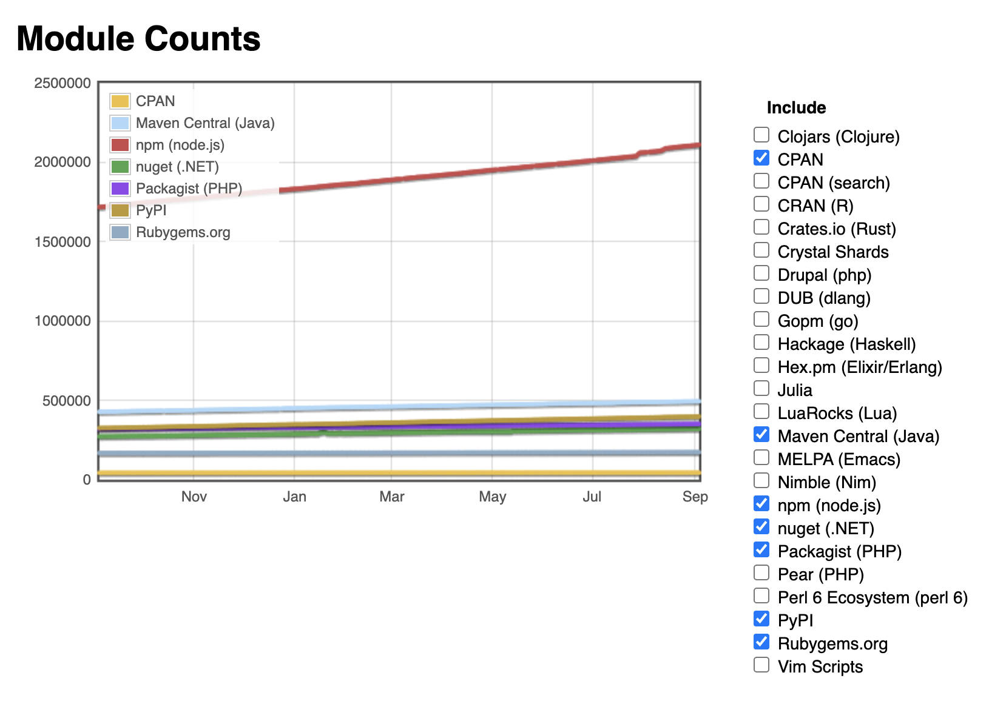The width and height of the screenshot is (1006, 701).
Task: Click the Include section heading
Action: point(796,108)
